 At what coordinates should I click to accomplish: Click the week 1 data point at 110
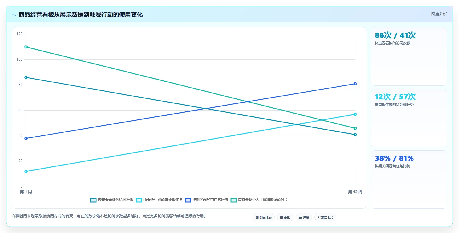(26, 47)
